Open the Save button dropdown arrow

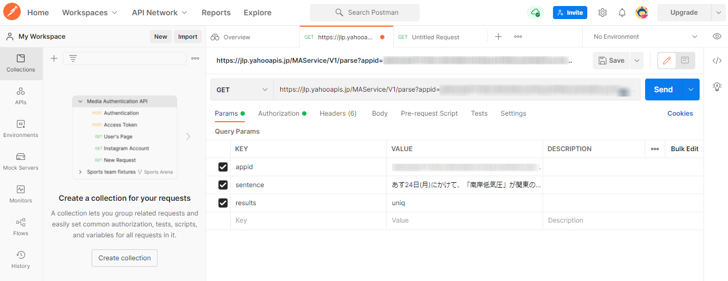click(x=636, y=61)
